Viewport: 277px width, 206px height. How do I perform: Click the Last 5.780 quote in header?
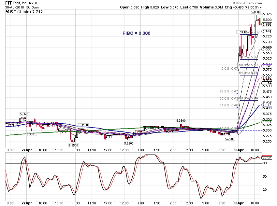(189, 7)
